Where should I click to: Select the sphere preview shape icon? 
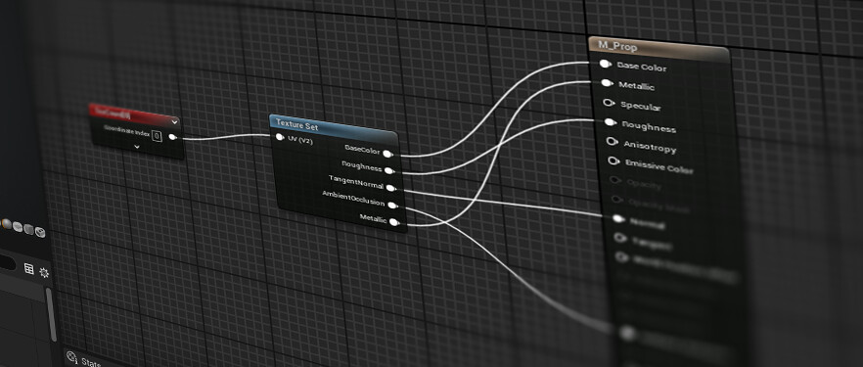[7, 223]
